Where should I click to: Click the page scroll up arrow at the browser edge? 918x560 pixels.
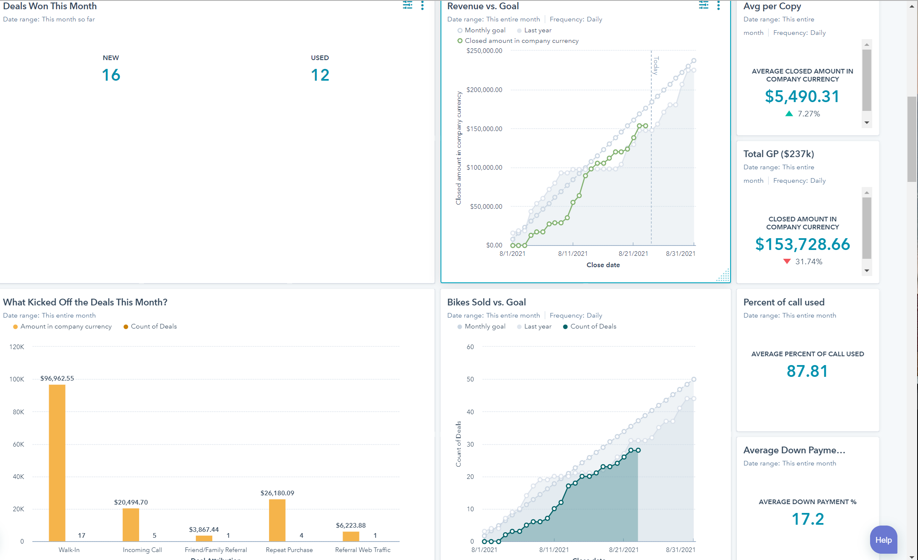click(x=912, y=7)
